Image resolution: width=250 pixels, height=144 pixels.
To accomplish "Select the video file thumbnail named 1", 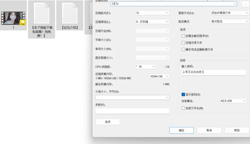I will 13,18.
